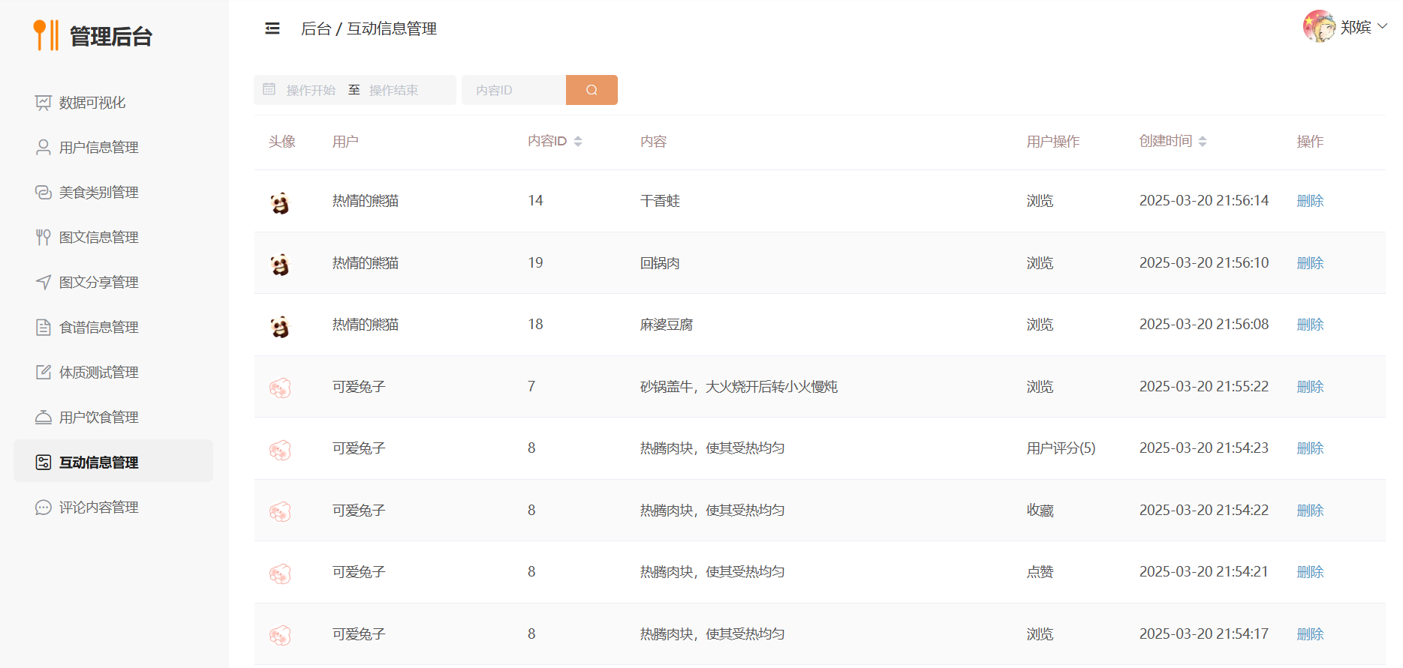The image size is (1403, 668).
Task: Delete the record created 21:54:17
Action: [1310, 634]
